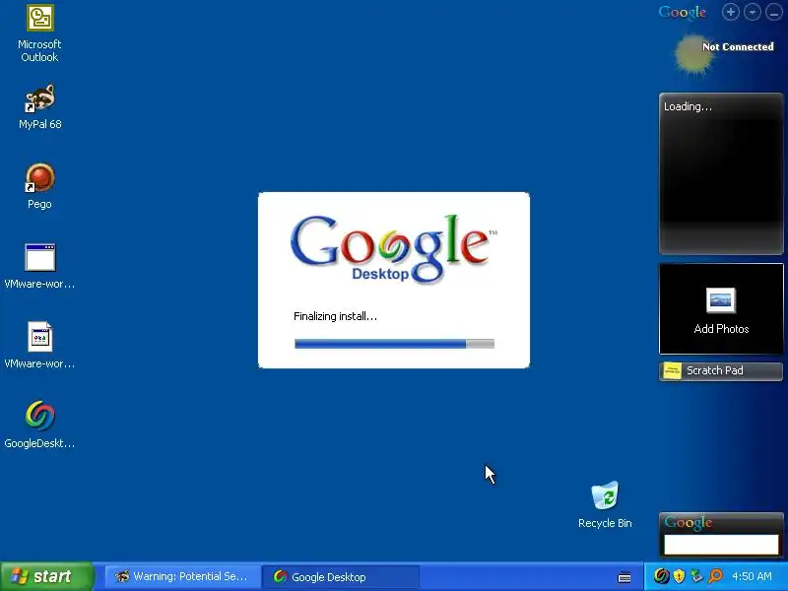Click the Finalizing install... status text

(335, 316)
